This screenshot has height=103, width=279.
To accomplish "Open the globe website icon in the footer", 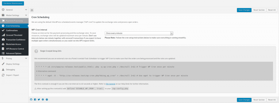I will [x=43, y=100].
